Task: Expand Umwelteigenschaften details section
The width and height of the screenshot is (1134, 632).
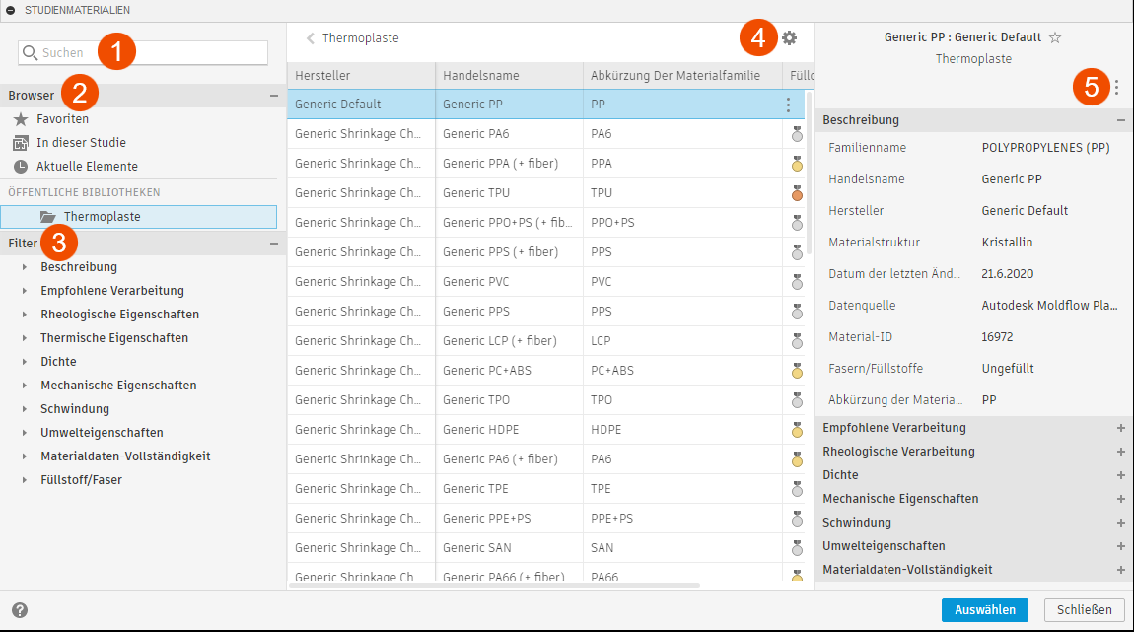Action: click(x=1121, y=546)
